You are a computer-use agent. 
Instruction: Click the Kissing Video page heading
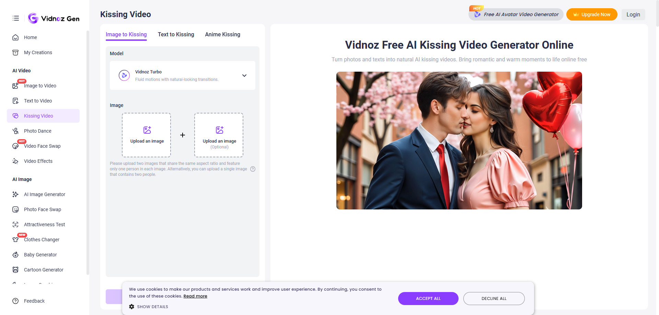click(126, 14)
